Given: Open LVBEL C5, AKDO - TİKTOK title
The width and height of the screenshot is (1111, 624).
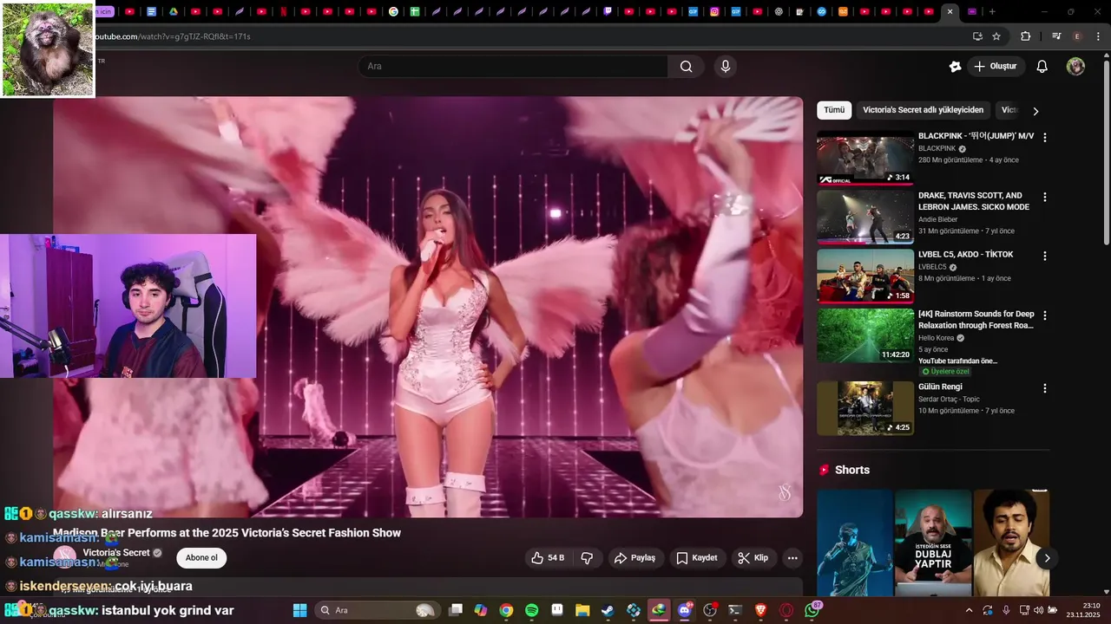Looking at the screenshot, I should pos(966,255).
